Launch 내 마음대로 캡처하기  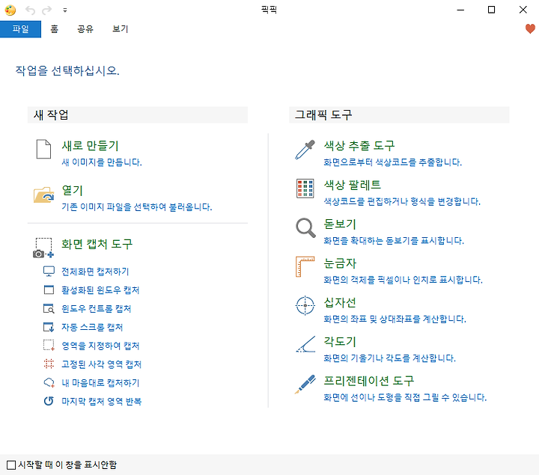click(x=100, y=382)
